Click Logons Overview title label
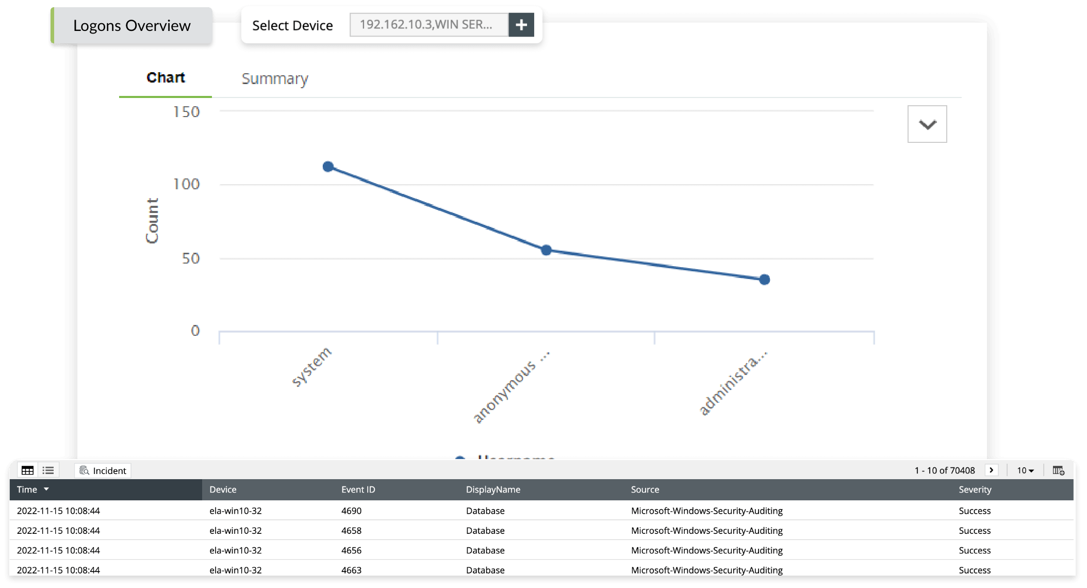The image size is (1087, 588). 132,26
